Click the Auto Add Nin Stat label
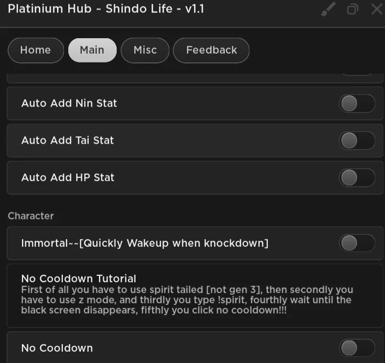 pyautogui.click(x=69, y=103)
